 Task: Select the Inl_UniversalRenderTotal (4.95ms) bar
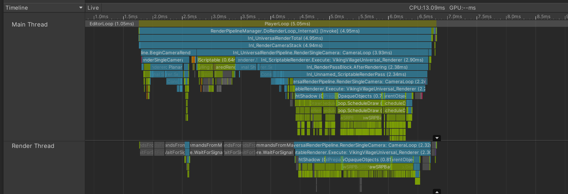coord(285,38)
